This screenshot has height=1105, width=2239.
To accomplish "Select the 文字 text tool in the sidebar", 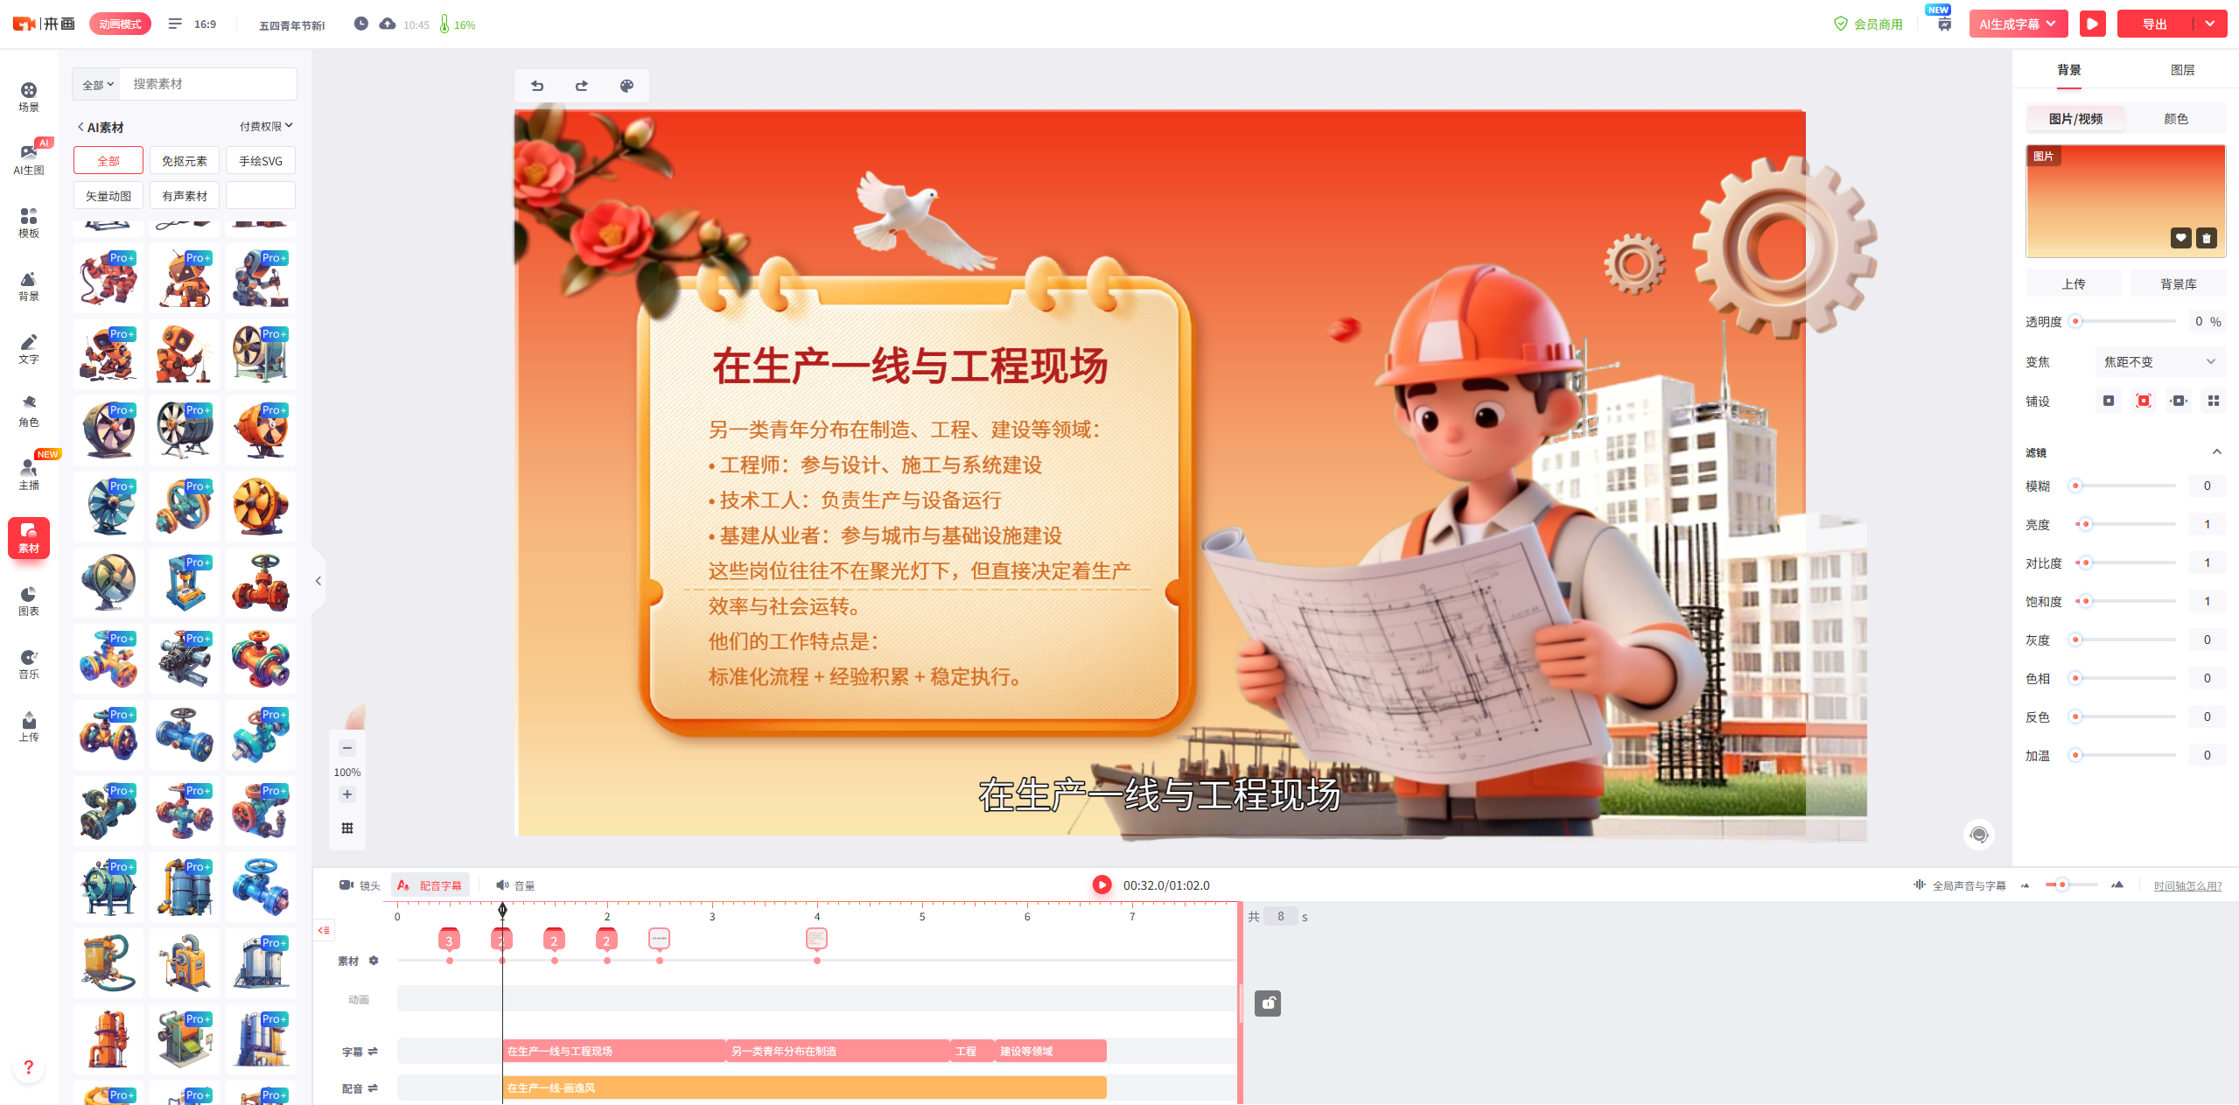I will click(x=28, y=348).
